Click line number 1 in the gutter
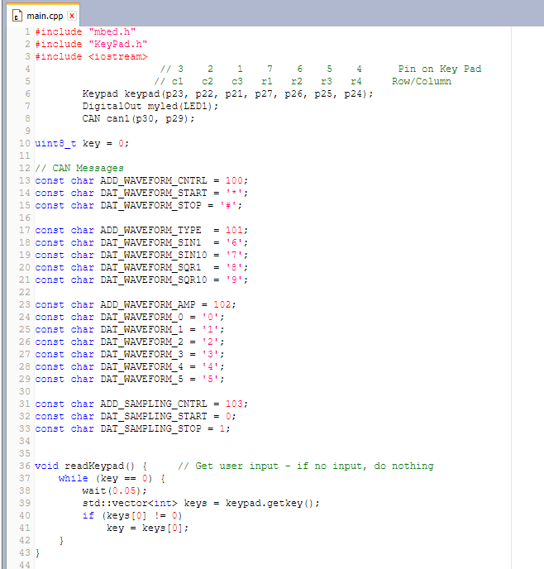544x569 pixels. tap(27, 31)
